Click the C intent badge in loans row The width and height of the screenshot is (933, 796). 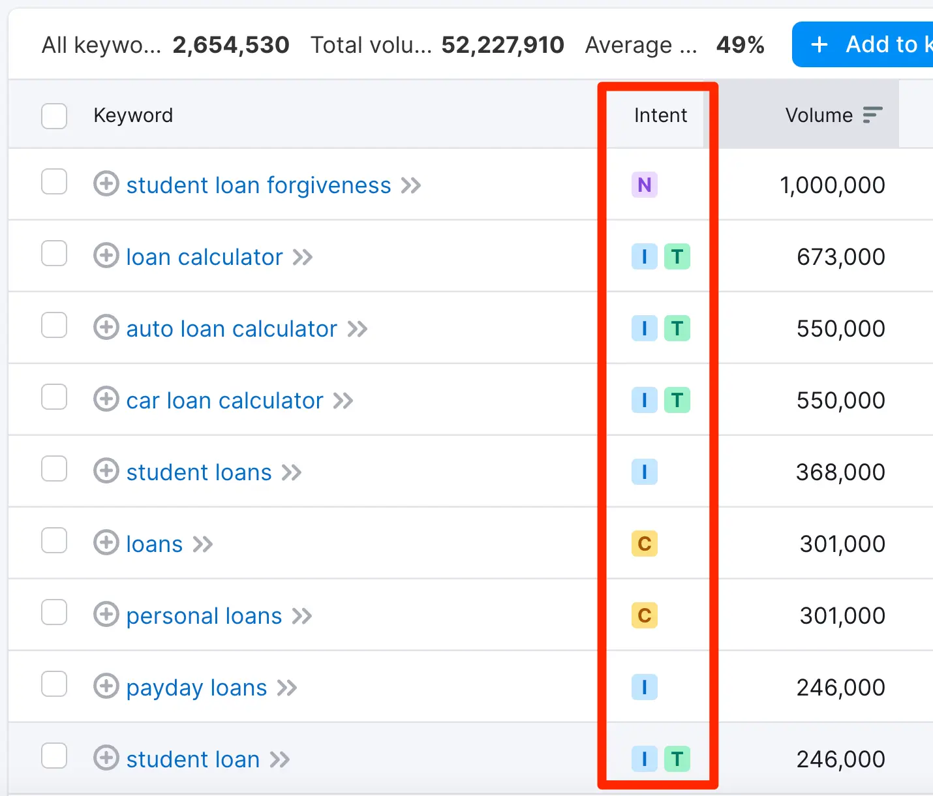pyautogui.click(x=644, y=544)
